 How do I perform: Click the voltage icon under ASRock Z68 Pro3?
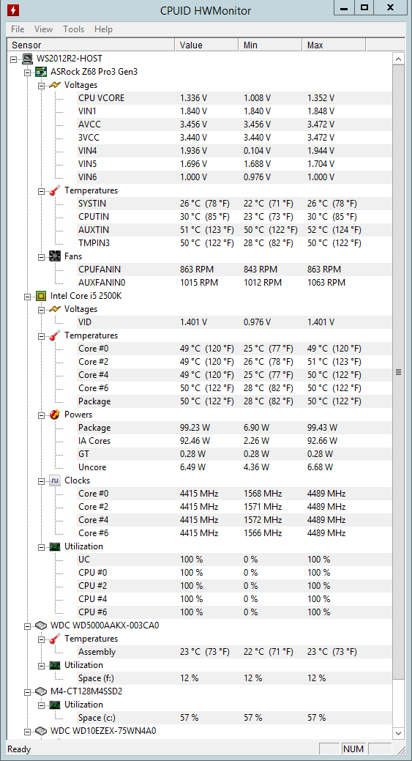[55, 85]
